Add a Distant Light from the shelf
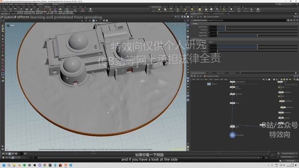Screen dimensions: 299x168 (x=192, y=10)
